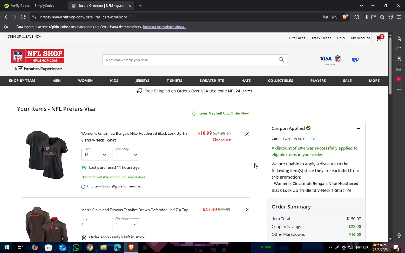This screenshot has height=253, width=405.
Task: Open WhatsApp from the taskbar
Action: pyautogui.click(x=76, y=247)
